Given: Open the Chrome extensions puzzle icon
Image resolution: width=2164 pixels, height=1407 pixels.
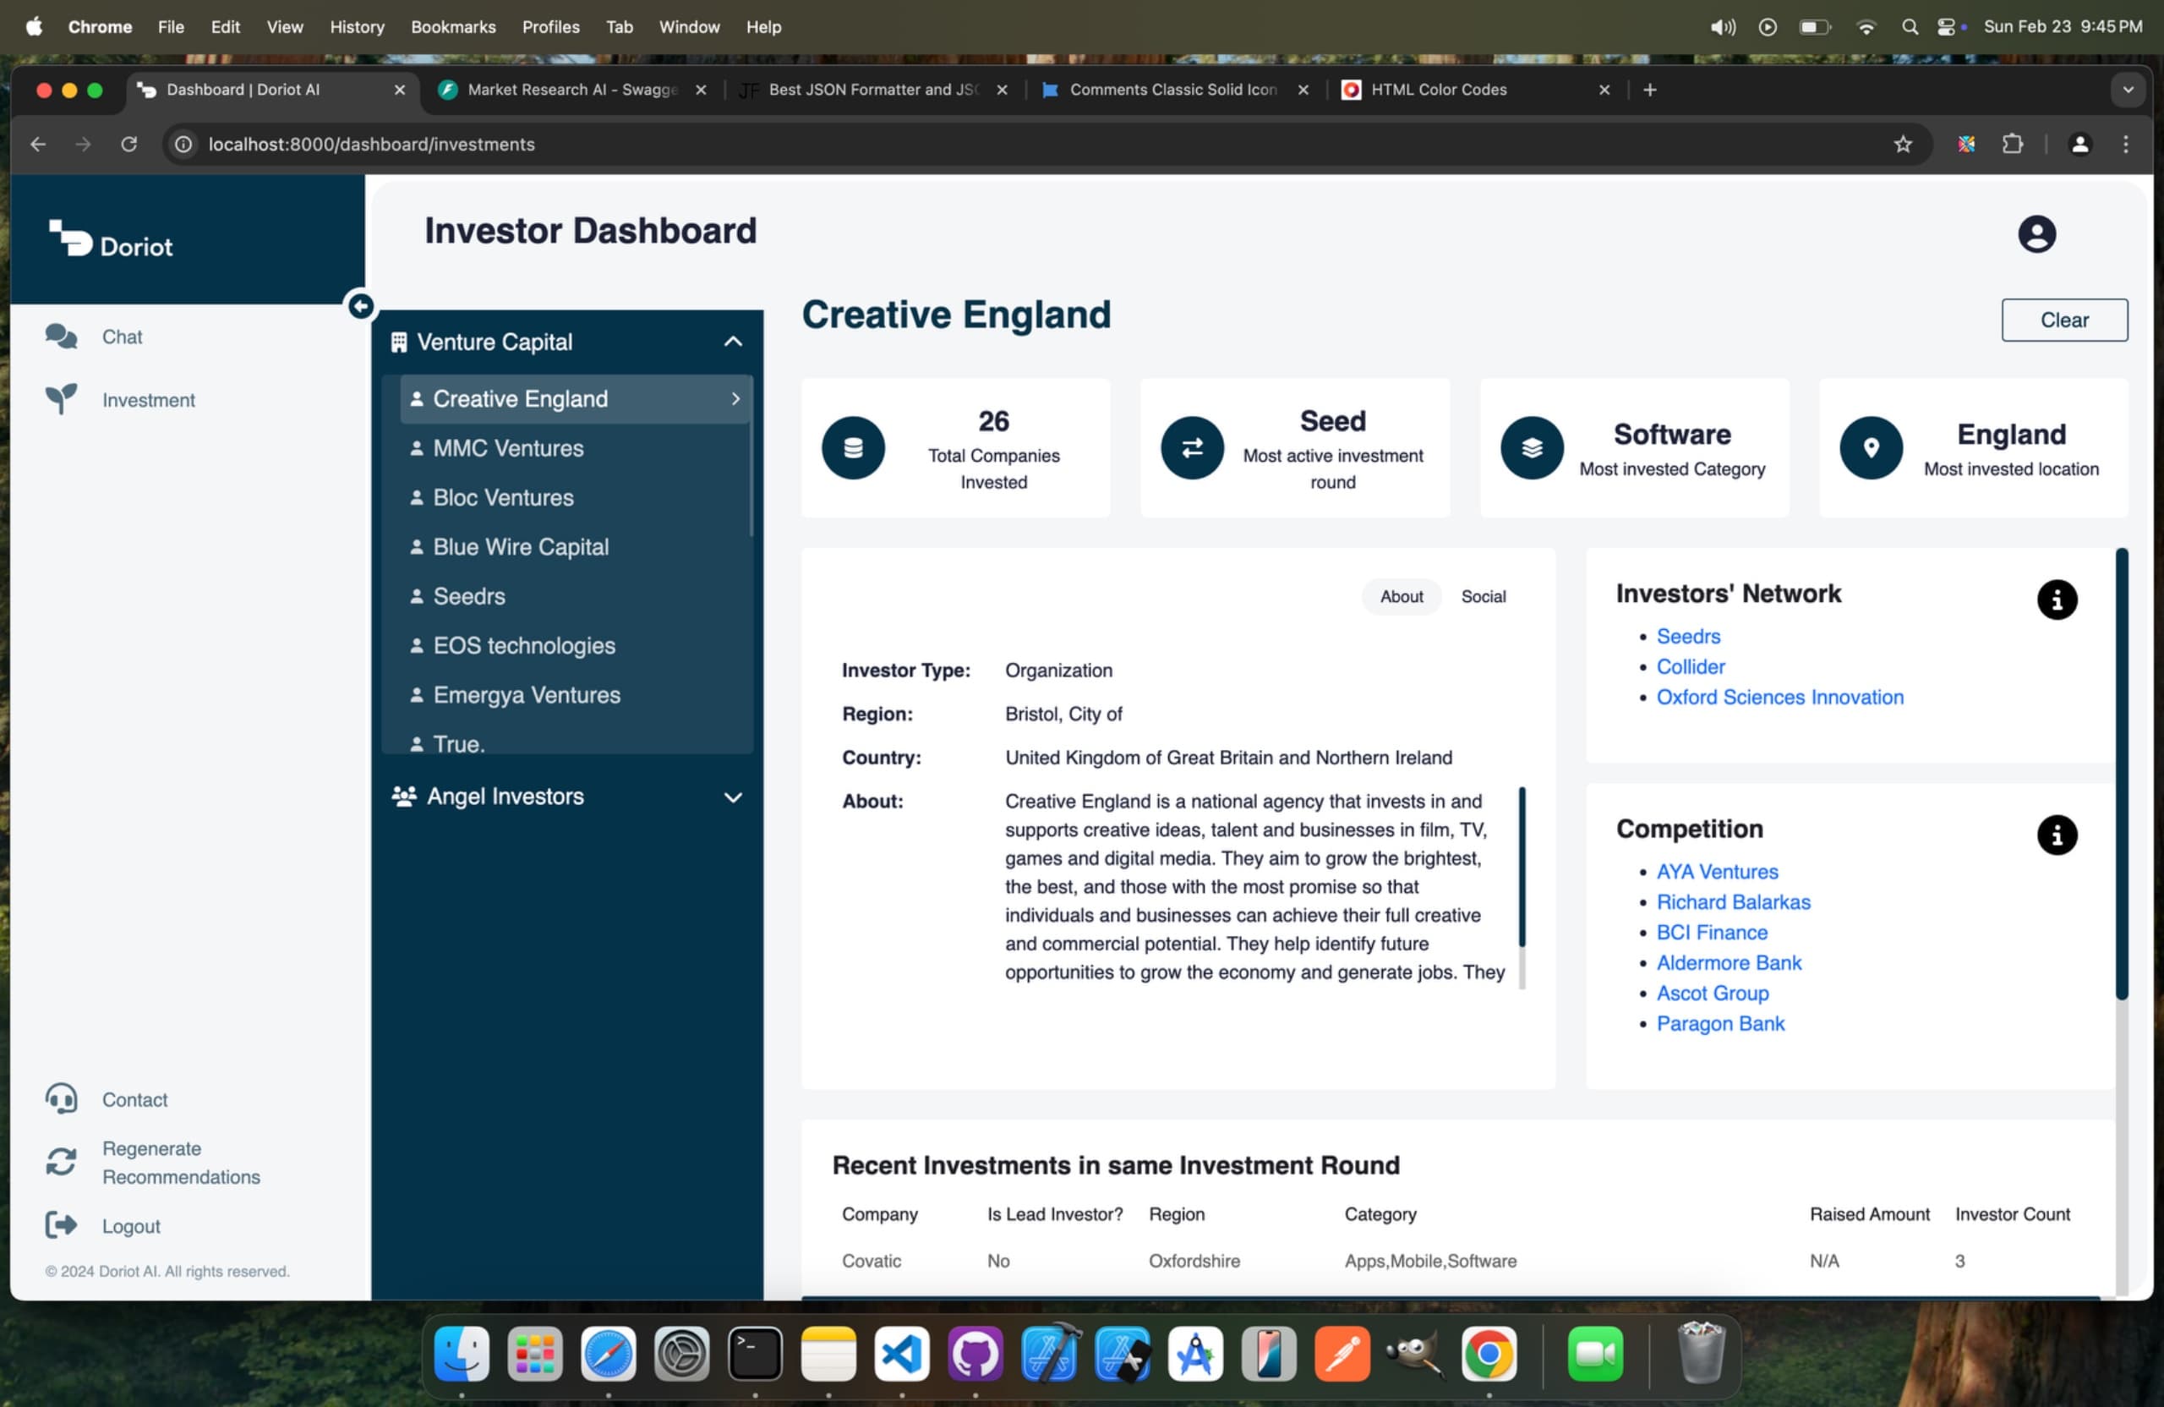Looking at the screenshot, I should pos(2012,144).
